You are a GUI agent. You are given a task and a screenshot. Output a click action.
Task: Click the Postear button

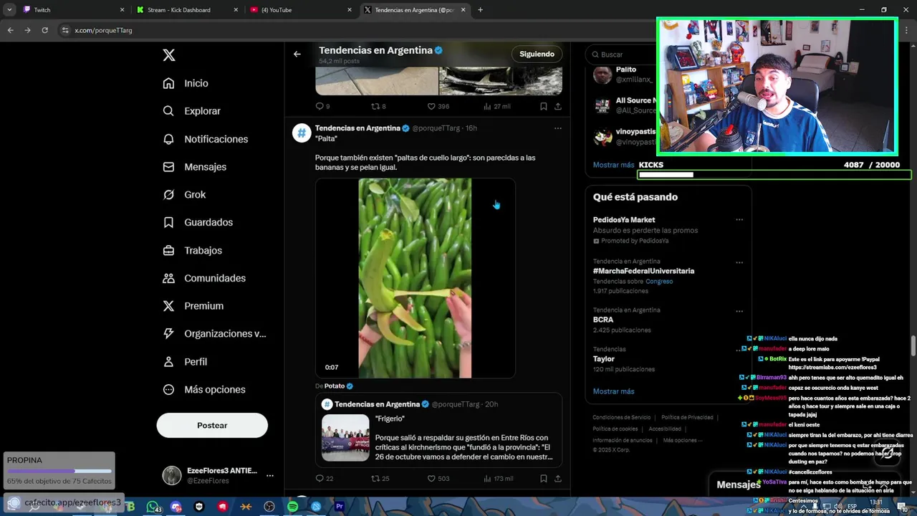point(212,425)
